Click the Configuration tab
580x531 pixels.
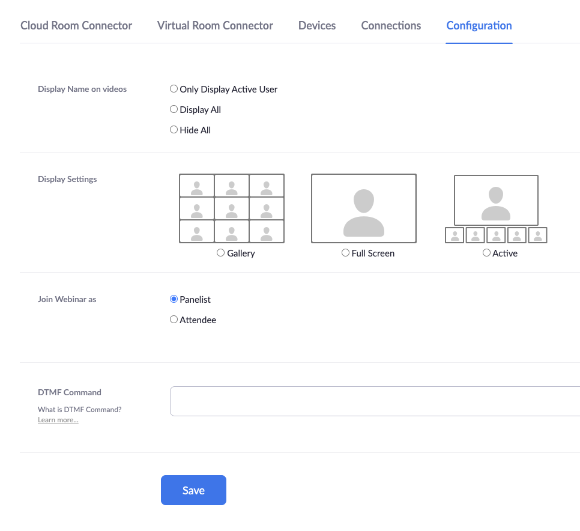(x=479, y=26)
